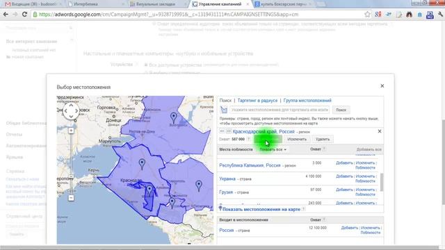
Task: Switch to the Gmail Входящие tab
Action: [x=32, y=4]
